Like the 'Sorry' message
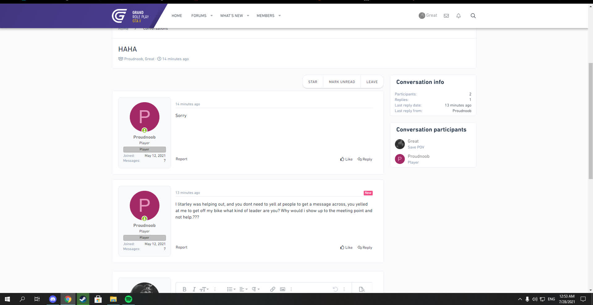The image size is (593, 305). click(346, 159)
